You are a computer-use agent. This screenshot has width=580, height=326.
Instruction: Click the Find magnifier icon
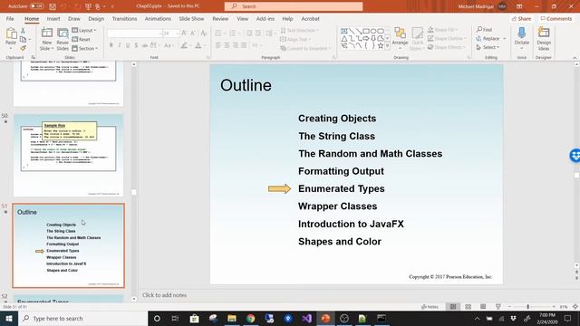pos(479,29)
